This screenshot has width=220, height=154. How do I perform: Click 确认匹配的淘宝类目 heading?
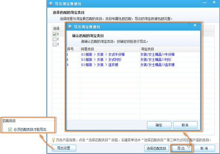pyautogui.click(x=88, y=36)
